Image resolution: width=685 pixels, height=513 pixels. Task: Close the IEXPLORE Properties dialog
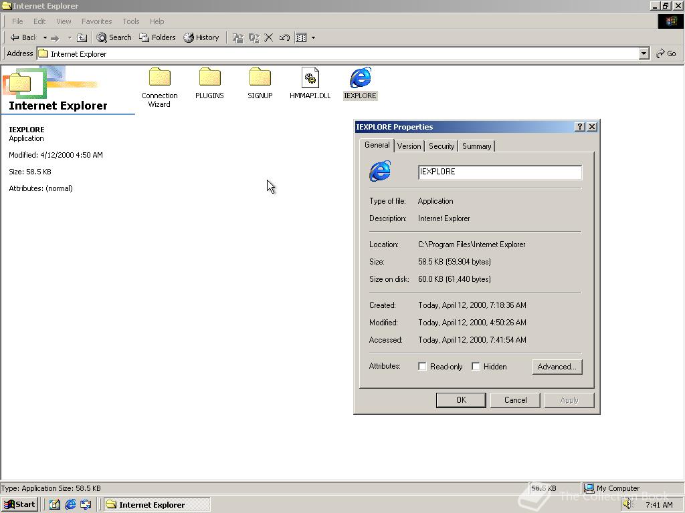pyautogui.click(x=592, y=127)
